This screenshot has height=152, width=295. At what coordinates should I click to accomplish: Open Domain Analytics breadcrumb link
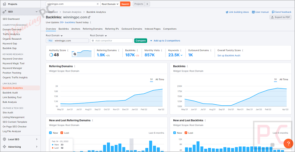72,12
